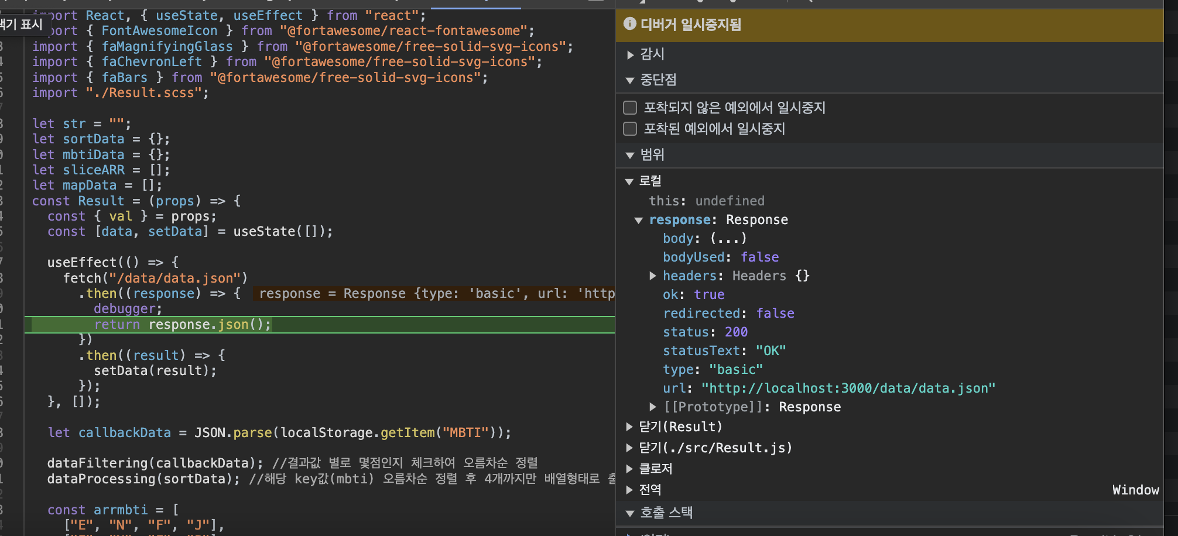The width and height of the screenshot is (1178, 536).
Task: Collapse the response object in scope
Action: click(639, 221)
